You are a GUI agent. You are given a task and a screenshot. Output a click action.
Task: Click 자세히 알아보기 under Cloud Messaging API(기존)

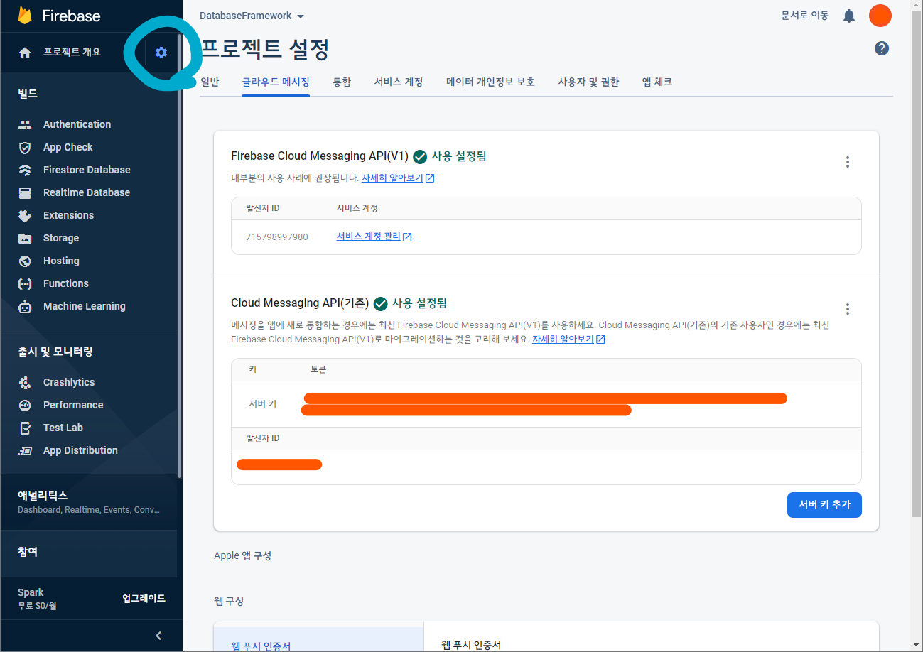(568, 339)
